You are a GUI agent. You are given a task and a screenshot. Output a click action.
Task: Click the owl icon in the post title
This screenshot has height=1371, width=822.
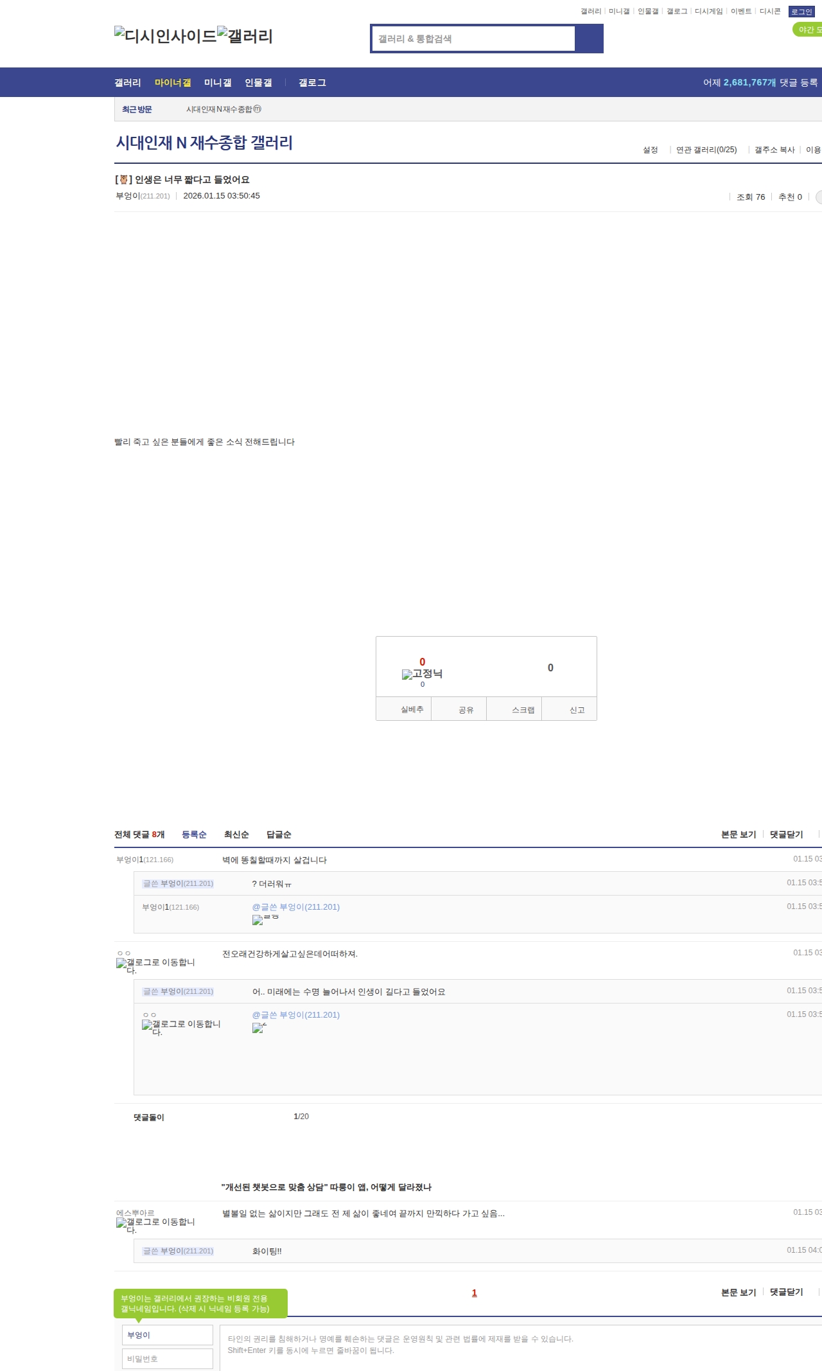(x=123, y=180)
